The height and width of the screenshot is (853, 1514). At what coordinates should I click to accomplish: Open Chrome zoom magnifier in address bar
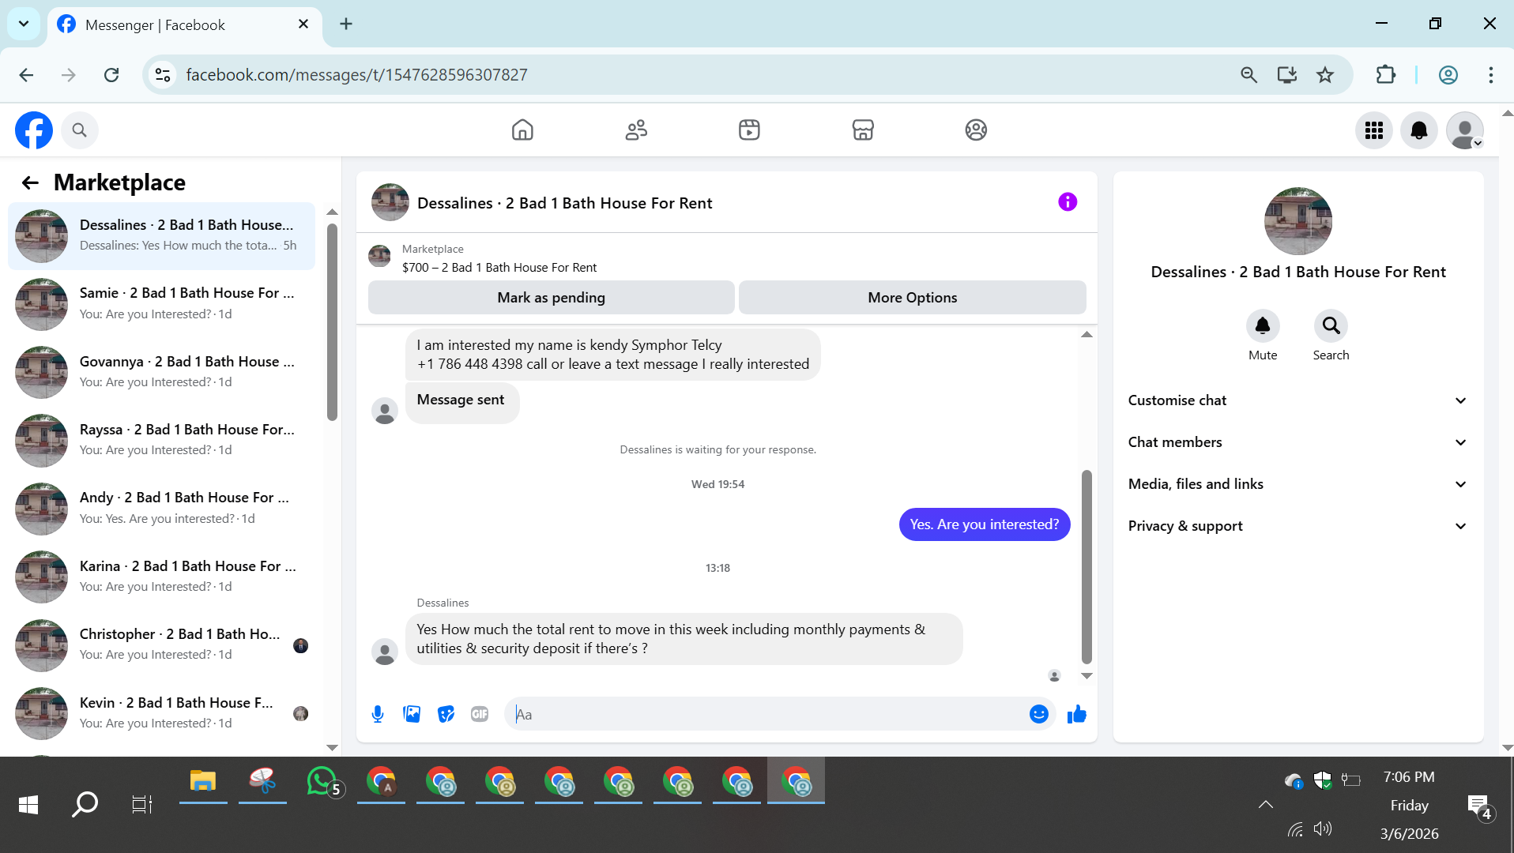click(x=1248, y=75)
